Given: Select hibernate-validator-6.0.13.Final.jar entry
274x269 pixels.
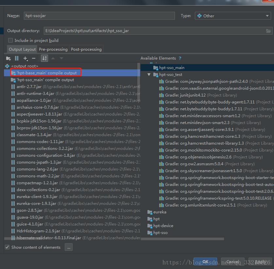Looking at the screenshot, I should (x=72, y=238).
